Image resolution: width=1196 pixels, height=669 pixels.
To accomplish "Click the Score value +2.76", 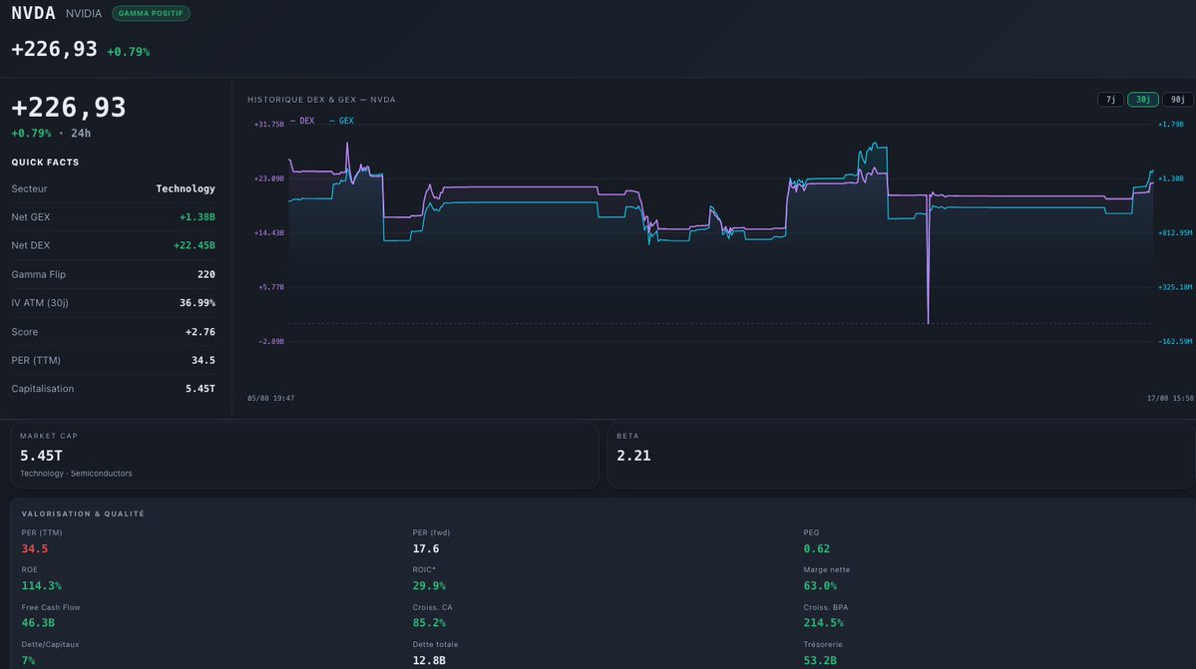I will 199,331.
